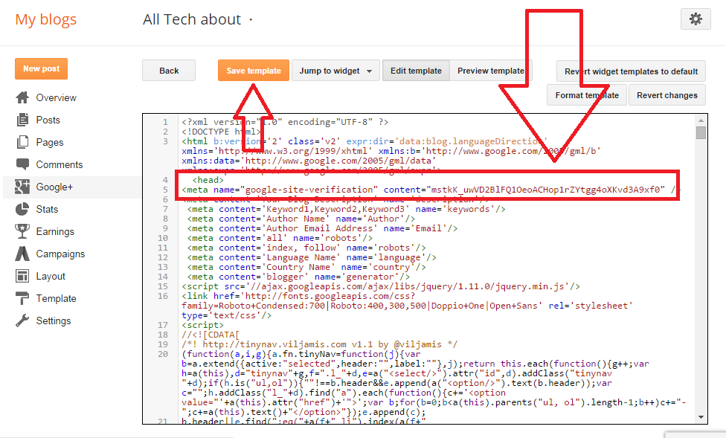This screenshot has height=438, width=726.
Task: Open Overview via its house icon
Action: coord(22,97)
